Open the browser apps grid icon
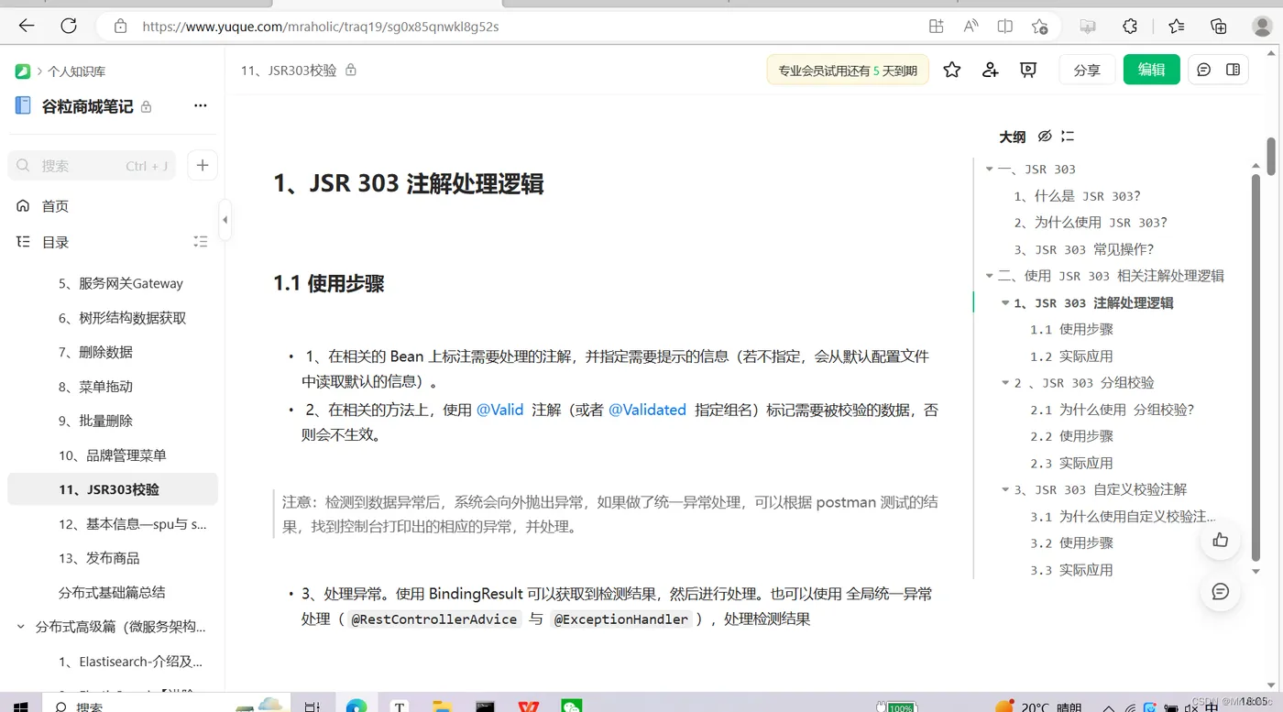The width and height of the screenshot is (1283, 712). click(936, 27)
